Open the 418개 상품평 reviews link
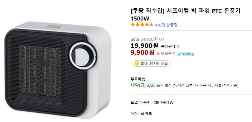This screenshot has height=122, width=252. tap(166, 25)
